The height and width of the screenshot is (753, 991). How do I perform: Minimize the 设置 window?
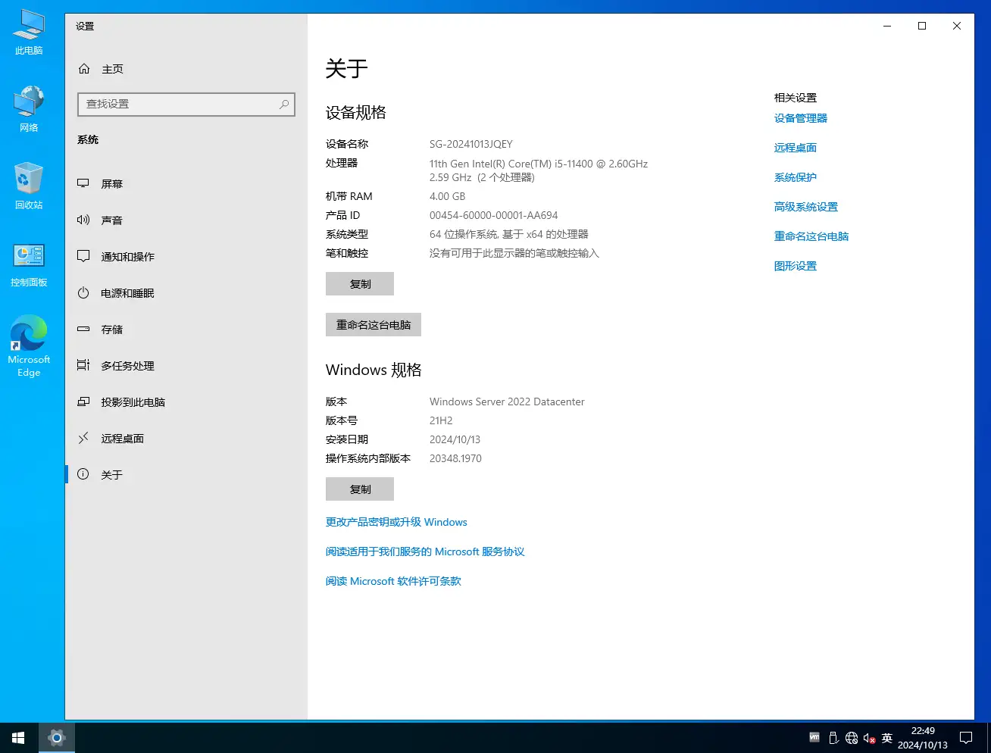887,26
